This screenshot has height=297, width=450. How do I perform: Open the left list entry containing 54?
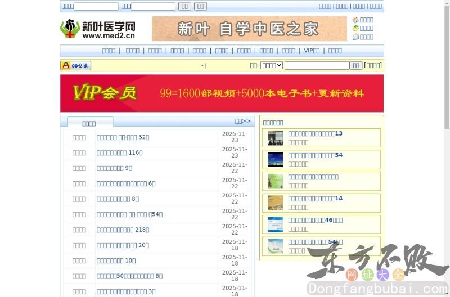point(129,214)
